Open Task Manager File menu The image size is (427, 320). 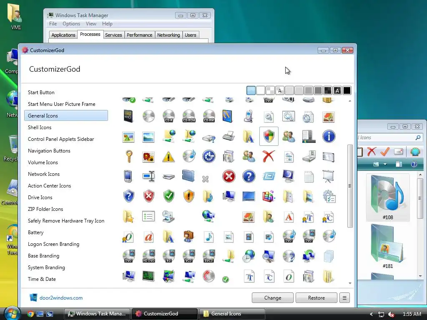(x=53, y=24)
